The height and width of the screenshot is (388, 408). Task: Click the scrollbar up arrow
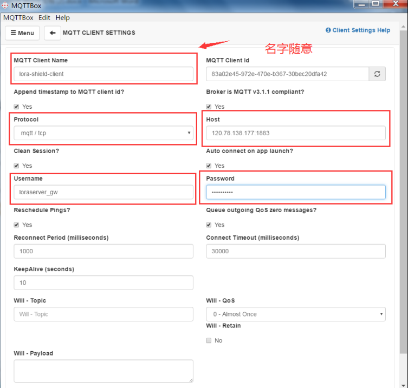click(403, 27)
